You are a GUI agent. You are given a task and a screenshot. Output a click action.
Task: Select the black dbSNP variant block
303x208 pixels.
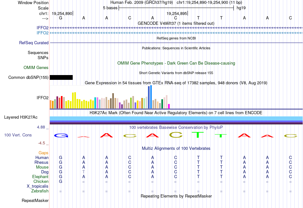click(x=61, y=78)
